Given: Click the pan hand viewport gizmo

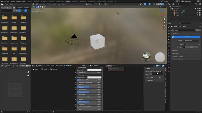Looking at the screenshot, I should pyautogui.click(x=164, y=22).
